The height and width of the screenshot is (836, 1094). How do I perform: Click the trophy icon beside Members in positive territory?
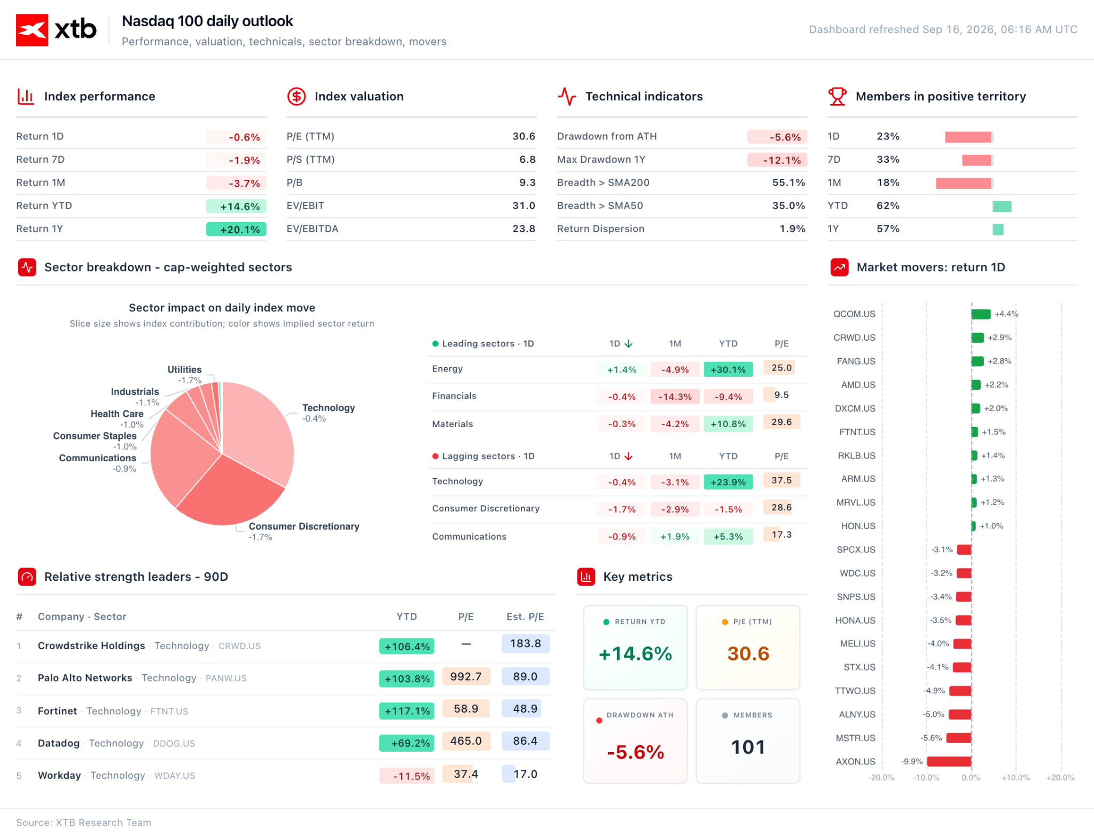click(x=837, y=97)
